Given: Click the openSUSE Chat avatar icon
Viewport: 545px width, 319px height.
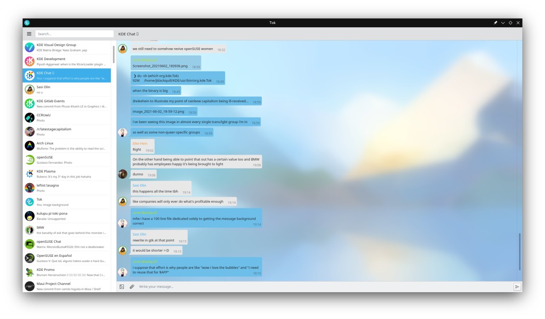Looking at the screenshot, I should (x=29, y=244).
